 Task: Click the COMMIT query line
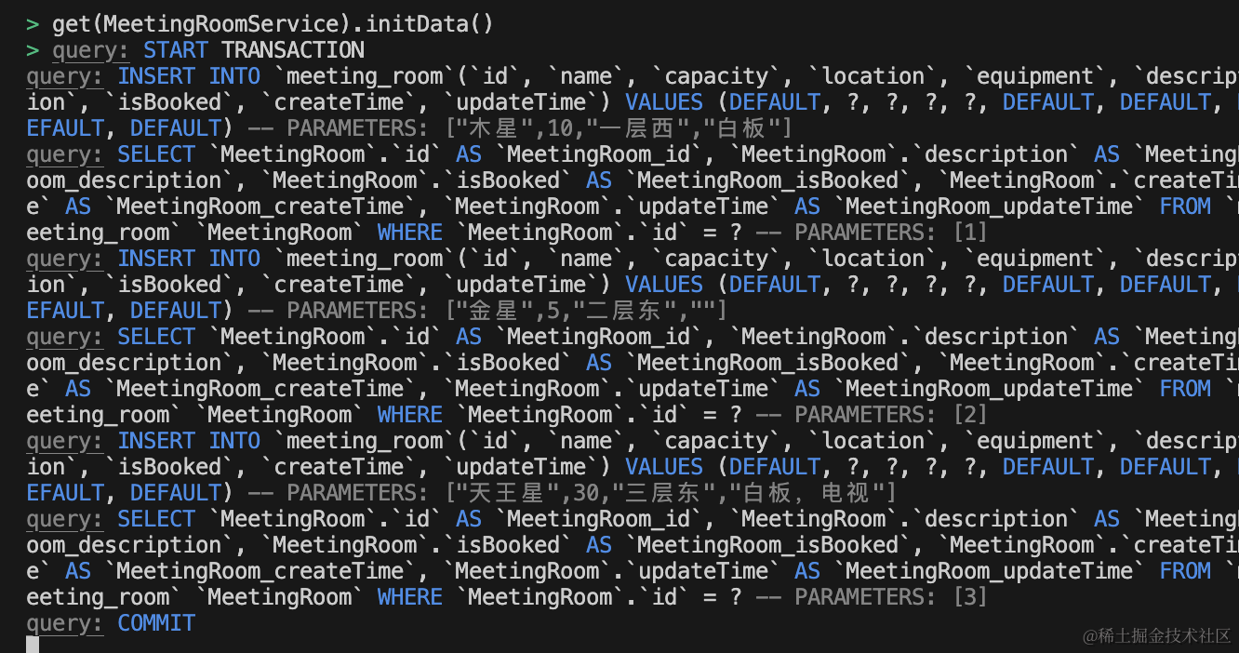[111, 623]
